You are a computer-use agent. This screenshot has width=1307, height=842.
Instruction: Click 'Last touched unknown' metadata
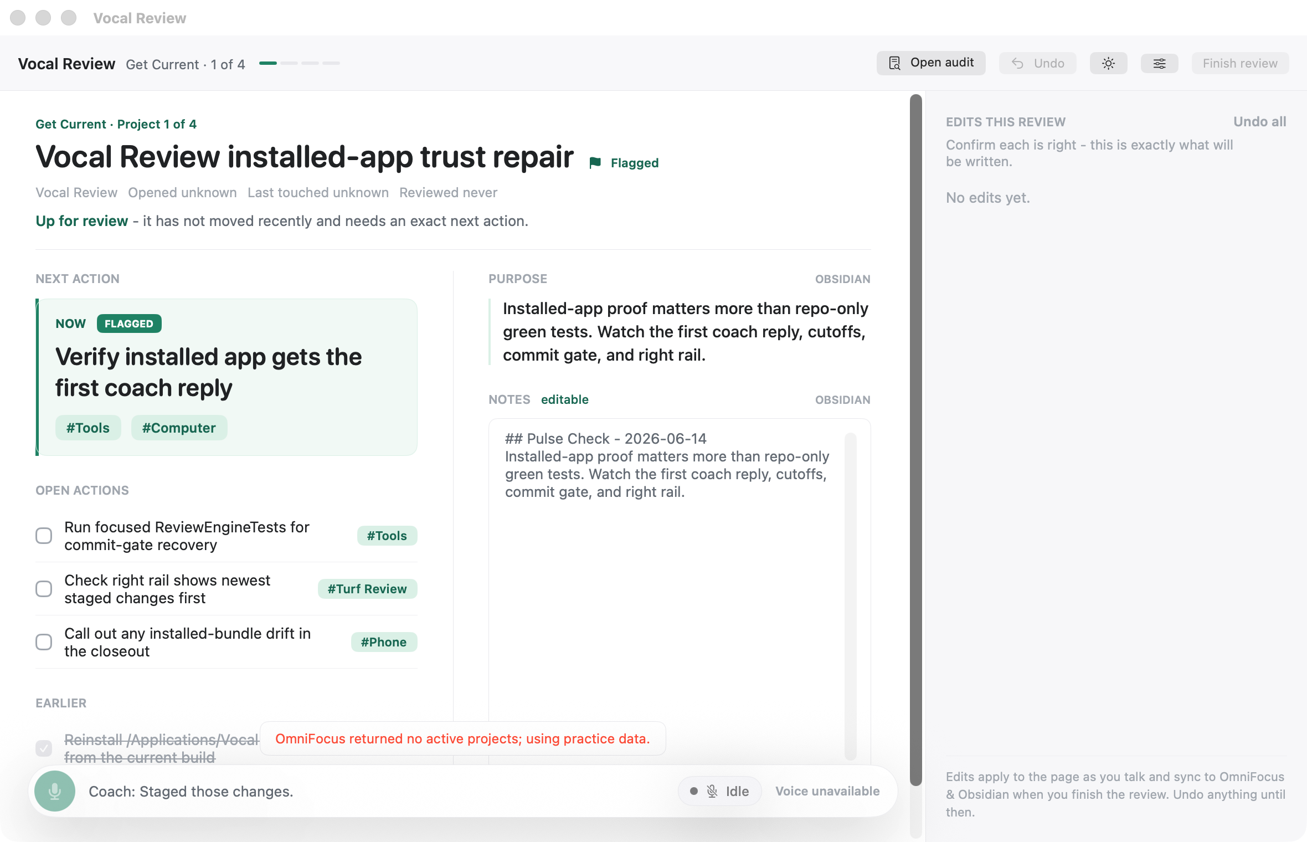[318, 192]
